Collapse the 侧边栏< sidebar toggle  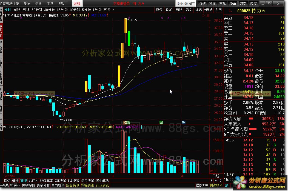point(216,185)
